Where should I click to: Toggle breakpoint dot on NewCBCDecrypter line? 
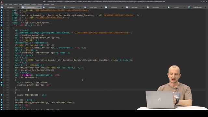pos(2,38)
